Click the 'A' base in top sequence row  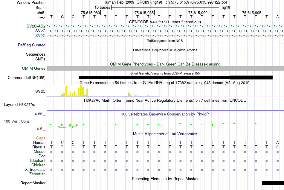pyautogui.click(x=277, y=17)
